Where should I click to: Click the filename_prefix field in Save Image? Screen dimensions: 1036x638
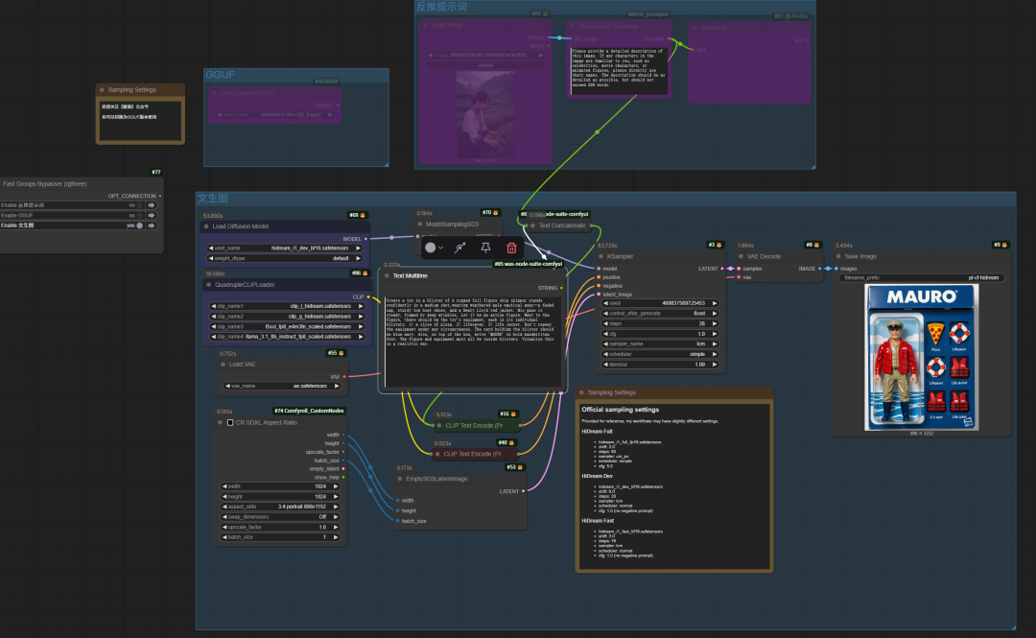click(x=922, y=277)
